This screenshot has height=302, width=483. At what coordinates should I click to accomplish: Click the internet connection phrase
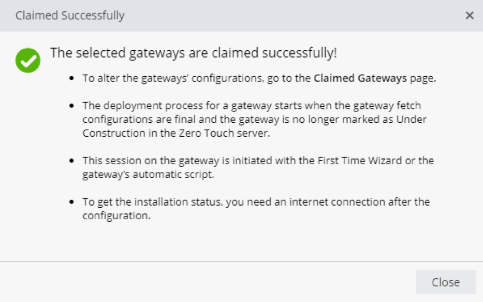(338, 202)
